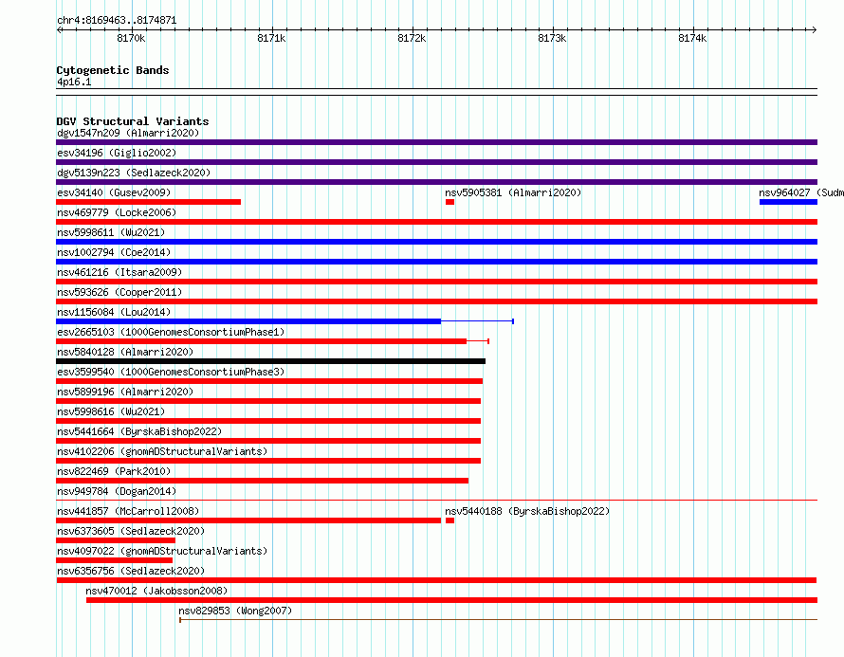The image size is (844, 657).
Task: Select the blue bar under nsv5998611
Action: [x=436, y=242]
